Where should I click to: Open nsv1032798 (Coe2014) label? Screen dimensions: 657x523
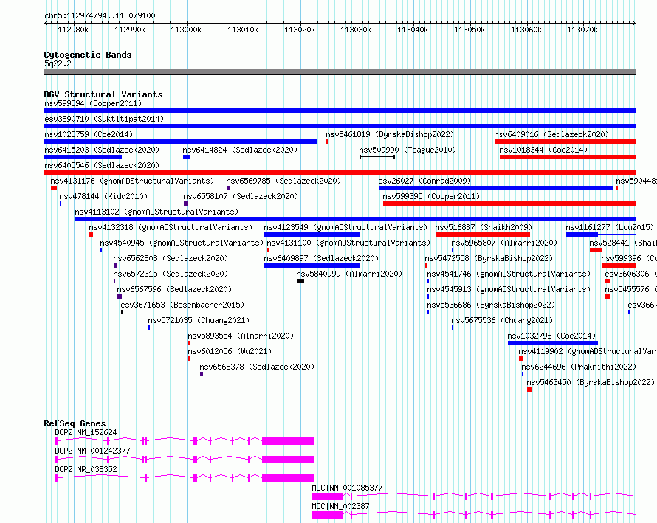point(551,336)
